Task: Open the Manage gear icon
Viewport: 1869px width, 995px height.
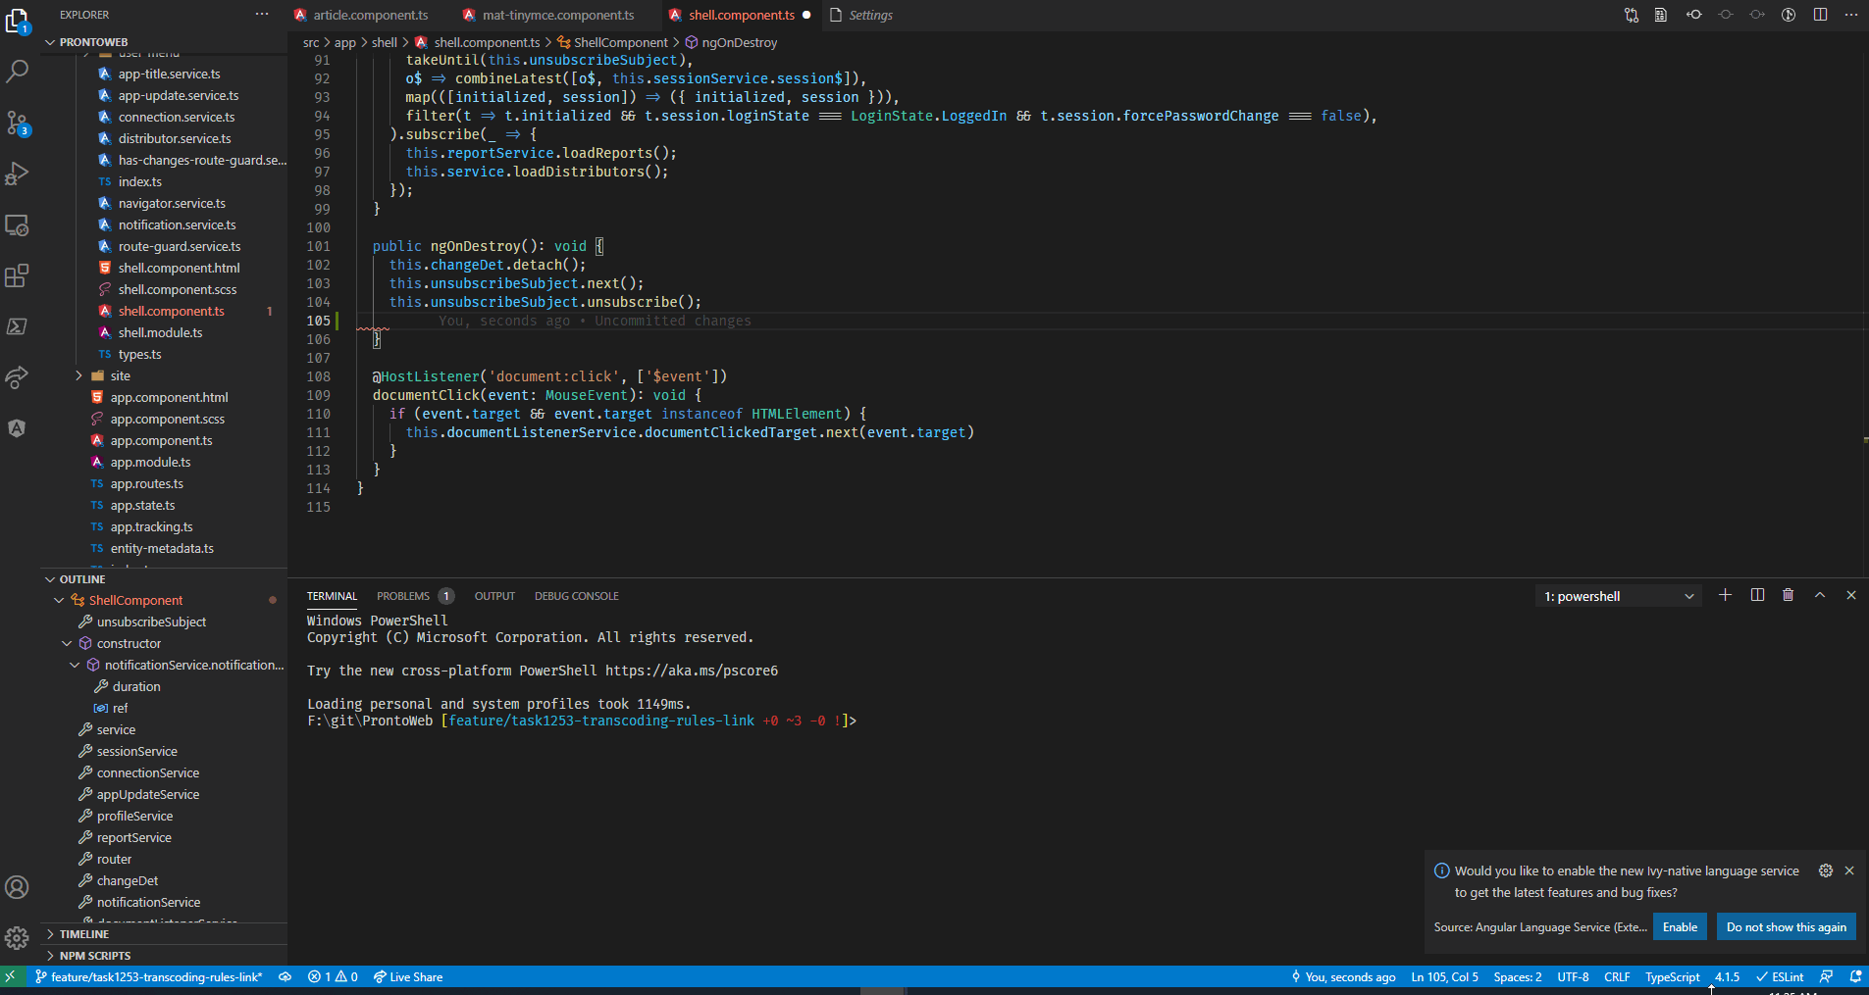Action: coord(17,938)
